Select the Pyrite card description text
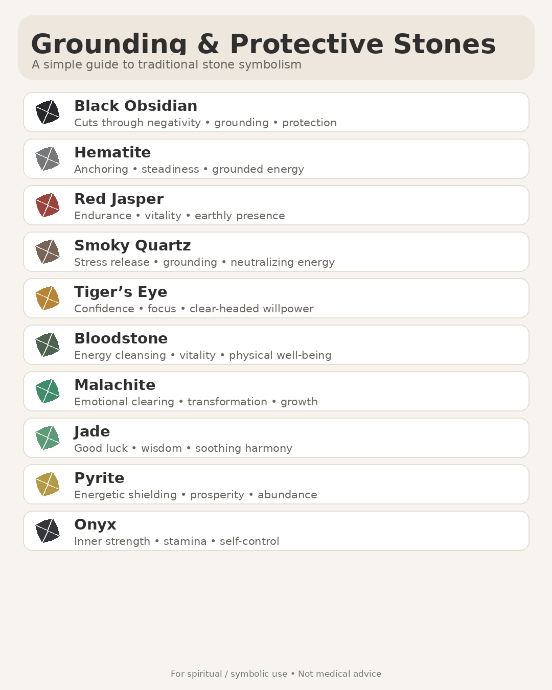552x690 pixels. point(196,495)
